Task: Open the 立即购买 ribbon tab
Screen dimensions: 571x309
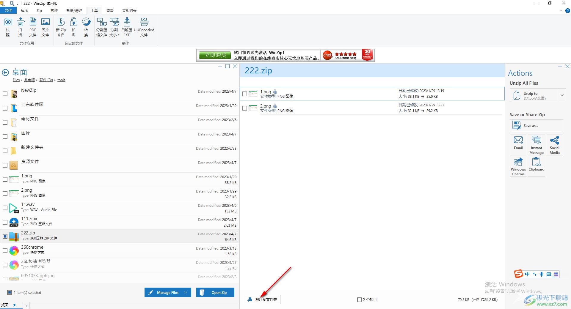Action: click(129, 10)
